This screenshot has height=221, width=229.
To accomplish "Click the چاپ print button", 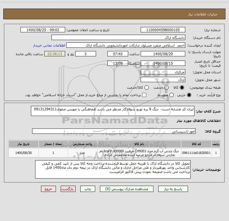I will pos(88,189).
